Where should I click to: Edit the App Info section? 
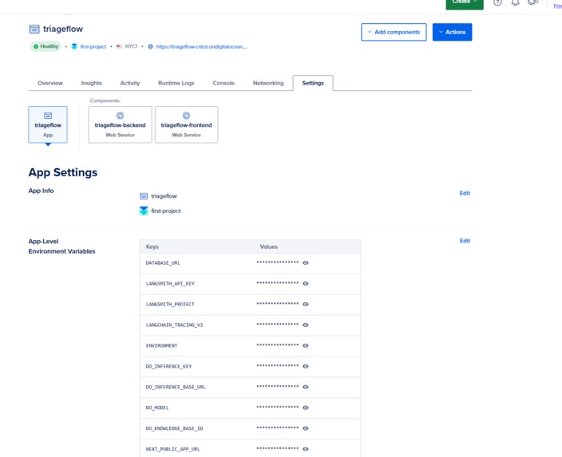pyautogui.click(x=465, y=193)
